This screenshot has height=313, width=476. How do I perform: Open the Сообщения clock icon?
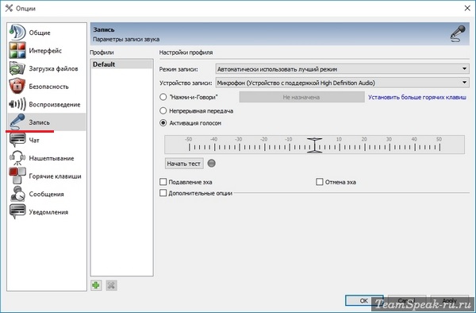[x=17, y=194]
